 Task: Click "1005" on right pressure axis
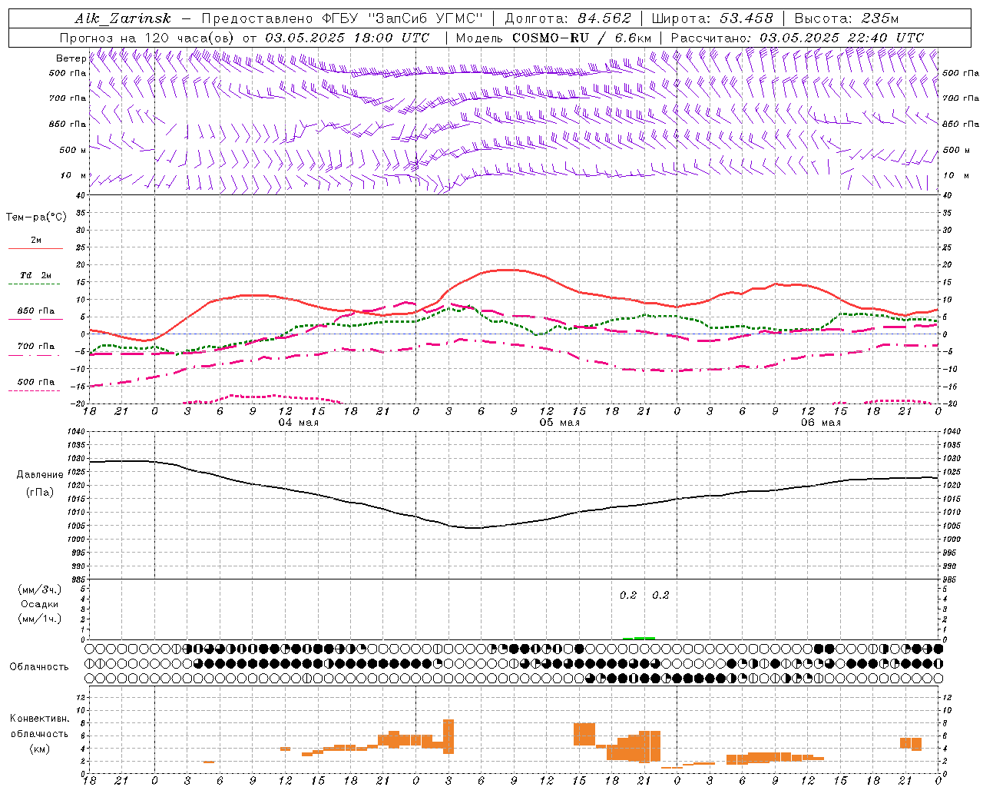point(952,526)
